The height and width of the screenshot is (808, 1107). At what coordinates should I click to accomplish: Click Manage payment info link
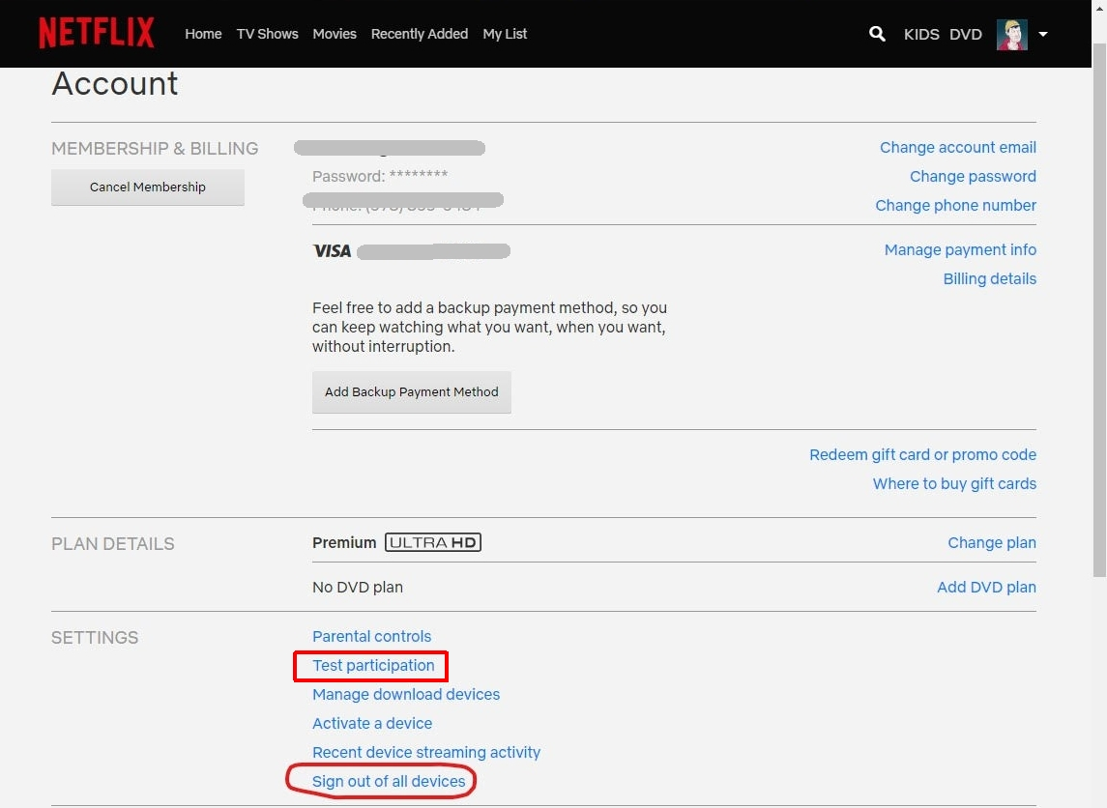pos(960,250)
